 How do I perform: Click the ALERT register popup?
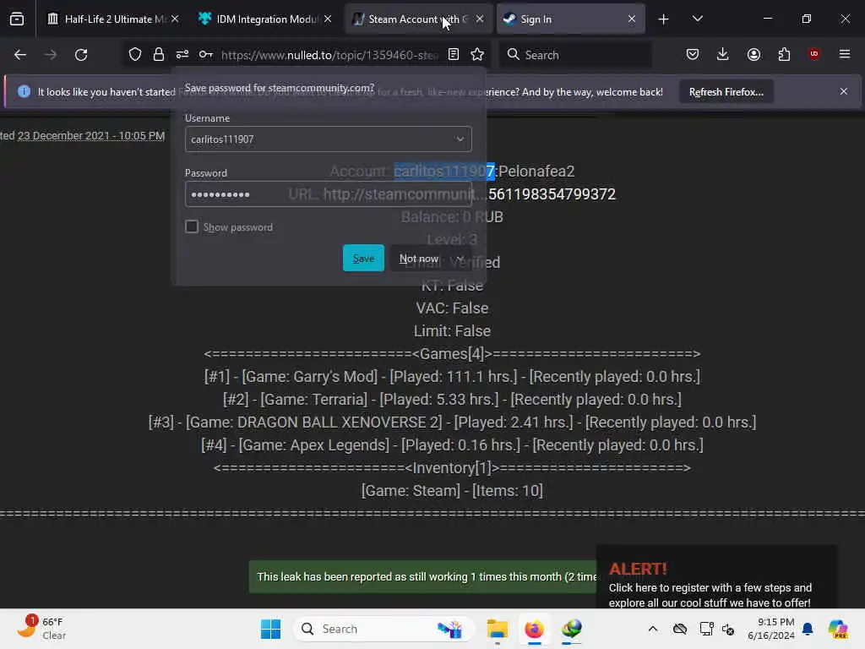pyautogui.click(x=716, y=576)
